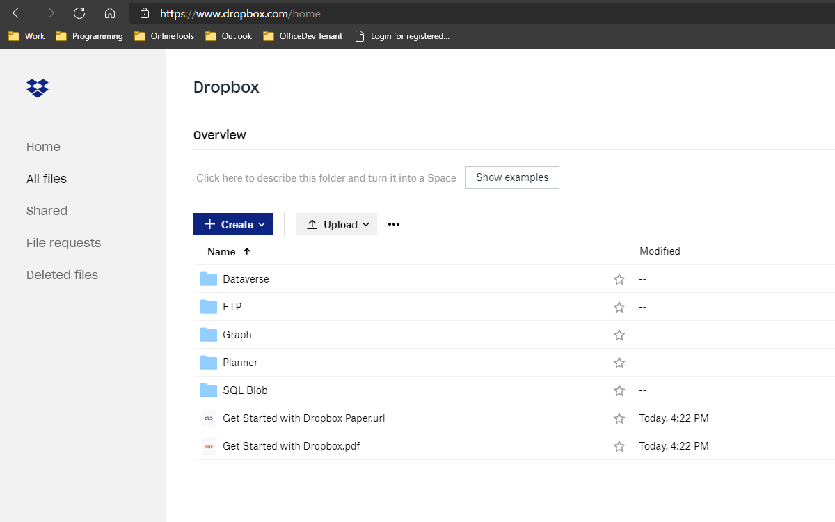The height and width of the screenshot is (522, 835).
Task: Click the Show examples button
Action: [x=511, y=177]
